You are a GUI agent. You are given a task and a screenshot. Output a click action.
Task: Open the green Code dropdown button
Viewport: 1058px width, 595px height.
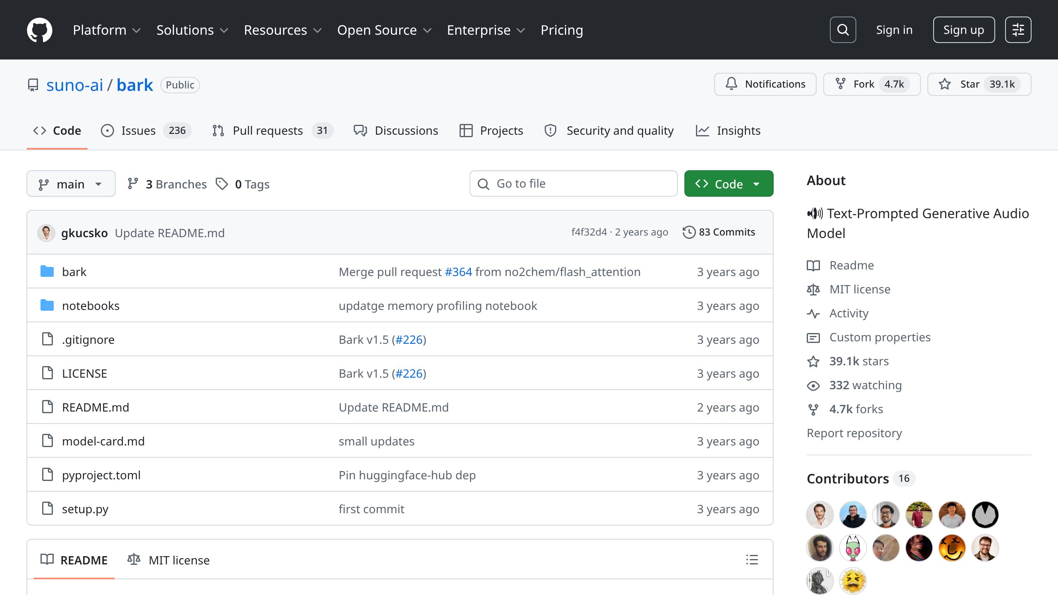729,183
